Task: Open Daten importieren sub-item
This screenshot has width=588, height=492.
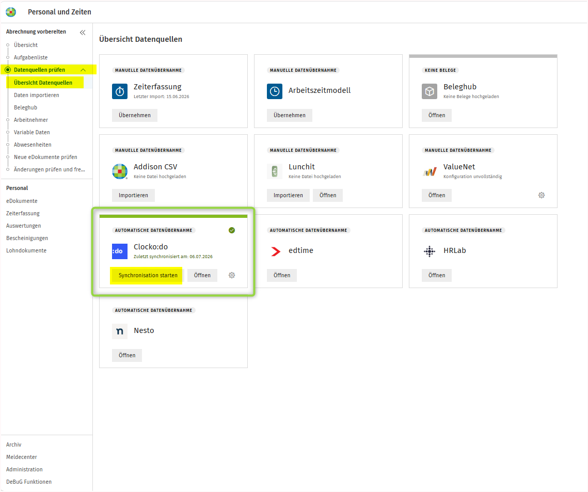Action: (x=36, y=95)
